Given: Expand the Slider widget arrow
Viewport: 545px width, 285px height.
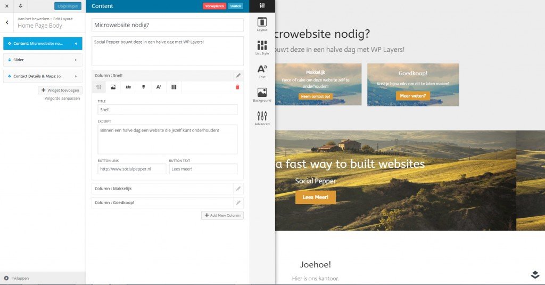Looking at the screenshot, I should (76, 60).
